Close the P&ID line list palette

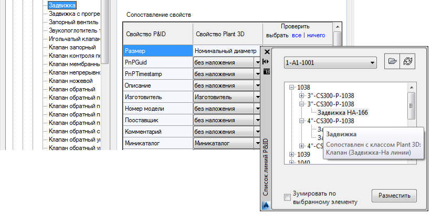coord(267,52)
